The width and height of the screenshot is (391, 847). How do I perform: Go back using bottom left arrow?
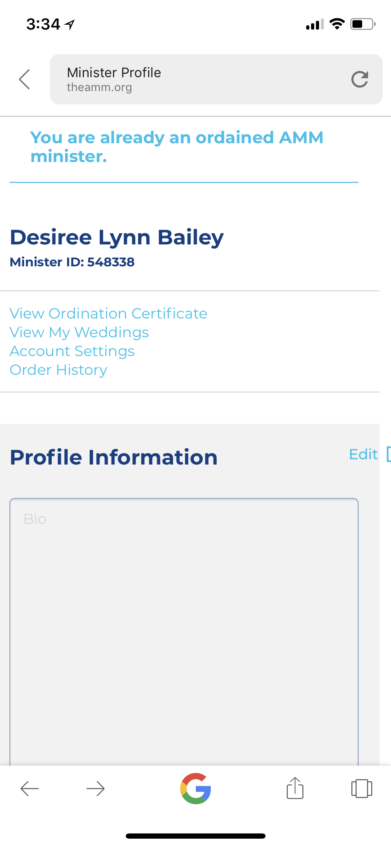[x=30, y=789]
